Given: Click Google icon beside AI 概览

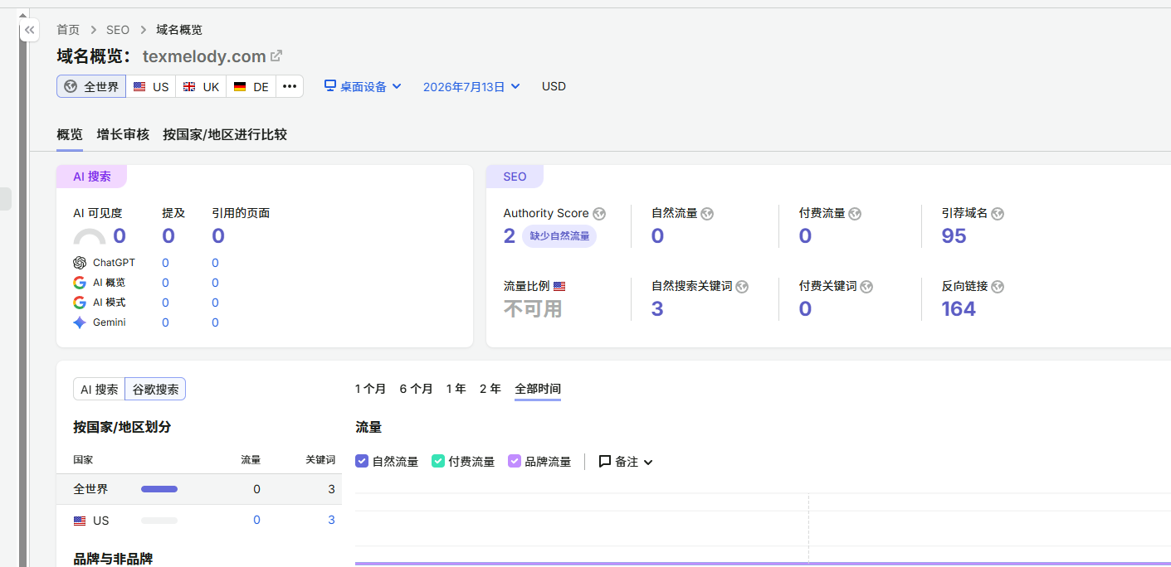Looking at the screenshot, I should (x=80, y=283).
